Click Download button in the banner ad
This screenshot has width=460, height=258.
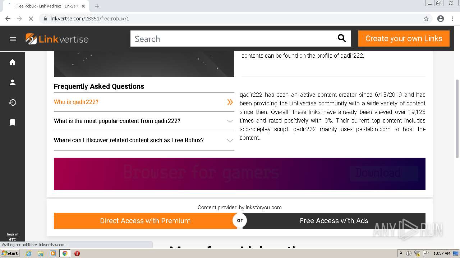(384, 173)
